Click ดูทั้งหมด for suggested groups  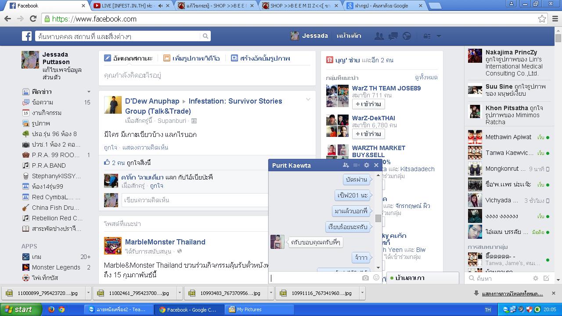point(426,78)
